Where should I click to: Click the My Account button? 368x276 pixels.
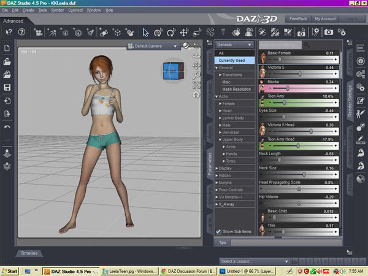(x=324, y=19)
